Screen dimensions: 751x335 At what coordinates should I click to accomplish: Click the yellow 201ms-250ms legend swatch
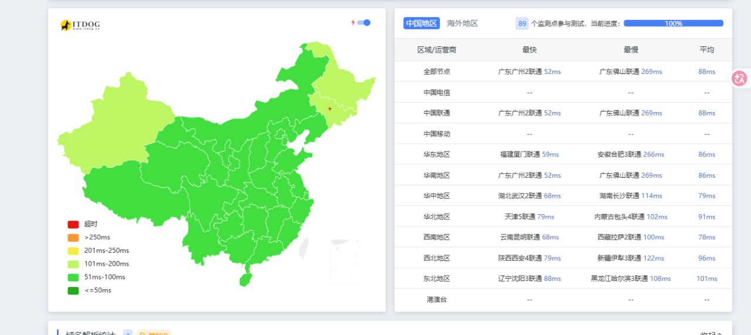73,251
